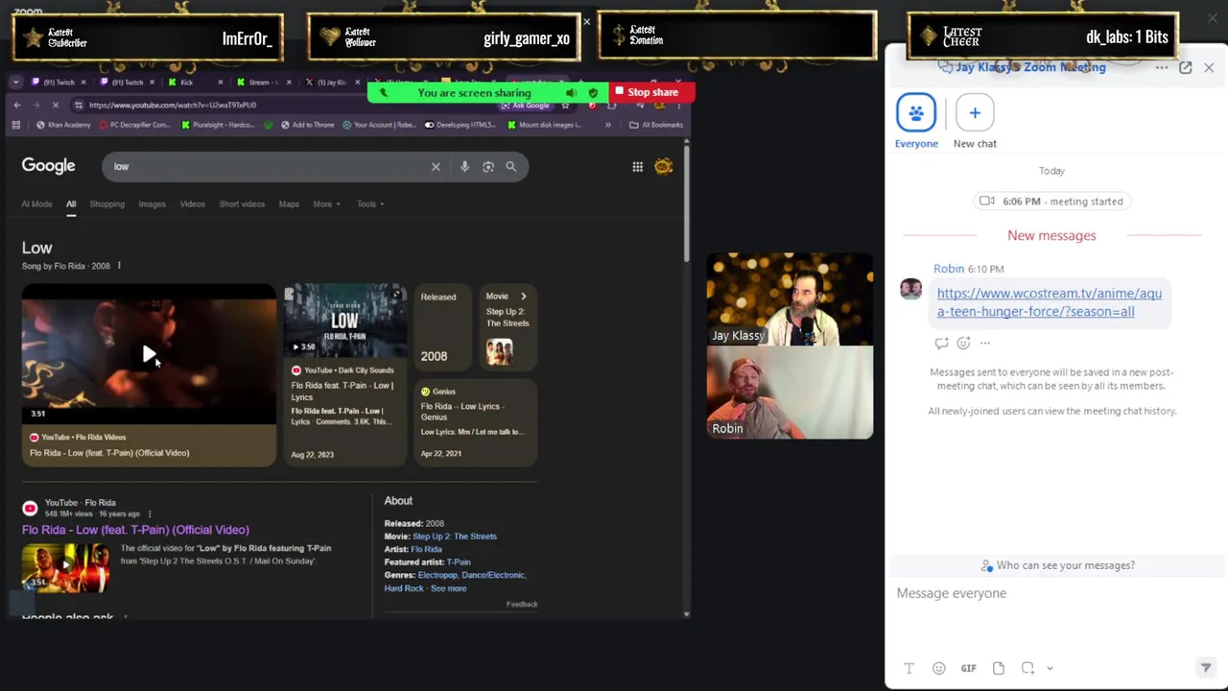This screenshot has width=1228, height=691.
Task: Open the wcostream aqua-teen-hunger-force link
Action: (1050, 302)
